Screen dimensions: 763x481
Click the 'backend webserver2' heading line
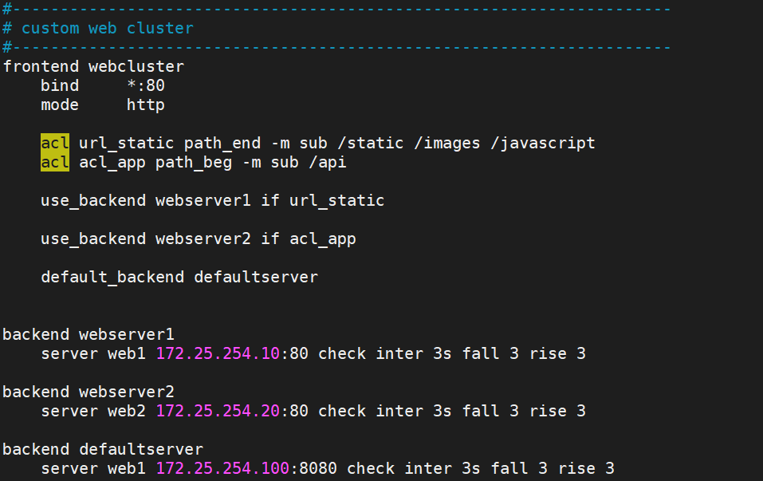[88, 392]
